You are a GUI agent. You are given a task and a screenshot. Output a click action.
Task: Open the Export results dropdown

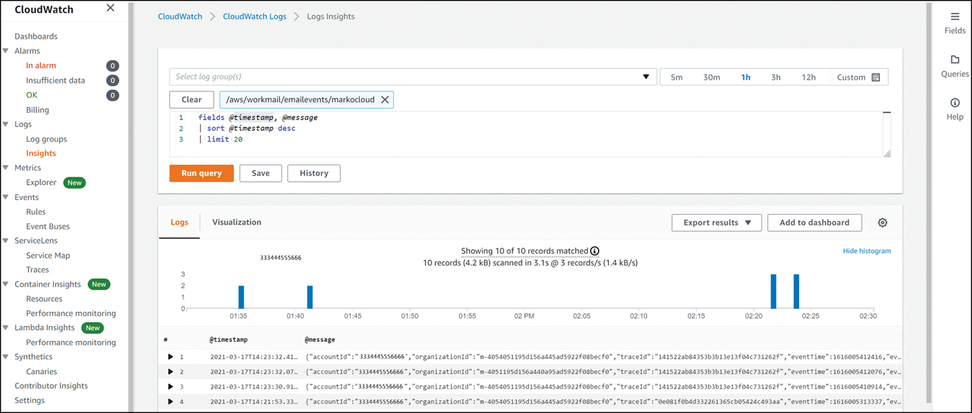coord(717,223)
